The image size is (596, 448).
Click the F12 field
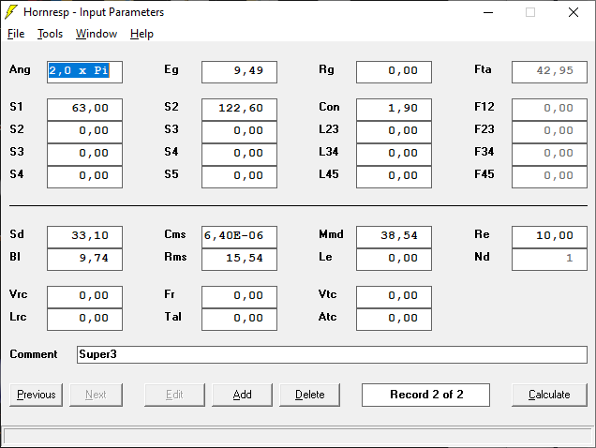tap(550, 110)
